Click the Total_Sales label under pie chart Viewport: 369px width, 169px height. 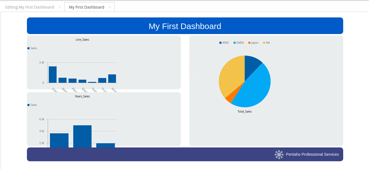coord(244,111)
